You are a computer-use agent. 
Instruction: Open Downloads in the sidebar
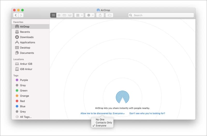point(27,37)
